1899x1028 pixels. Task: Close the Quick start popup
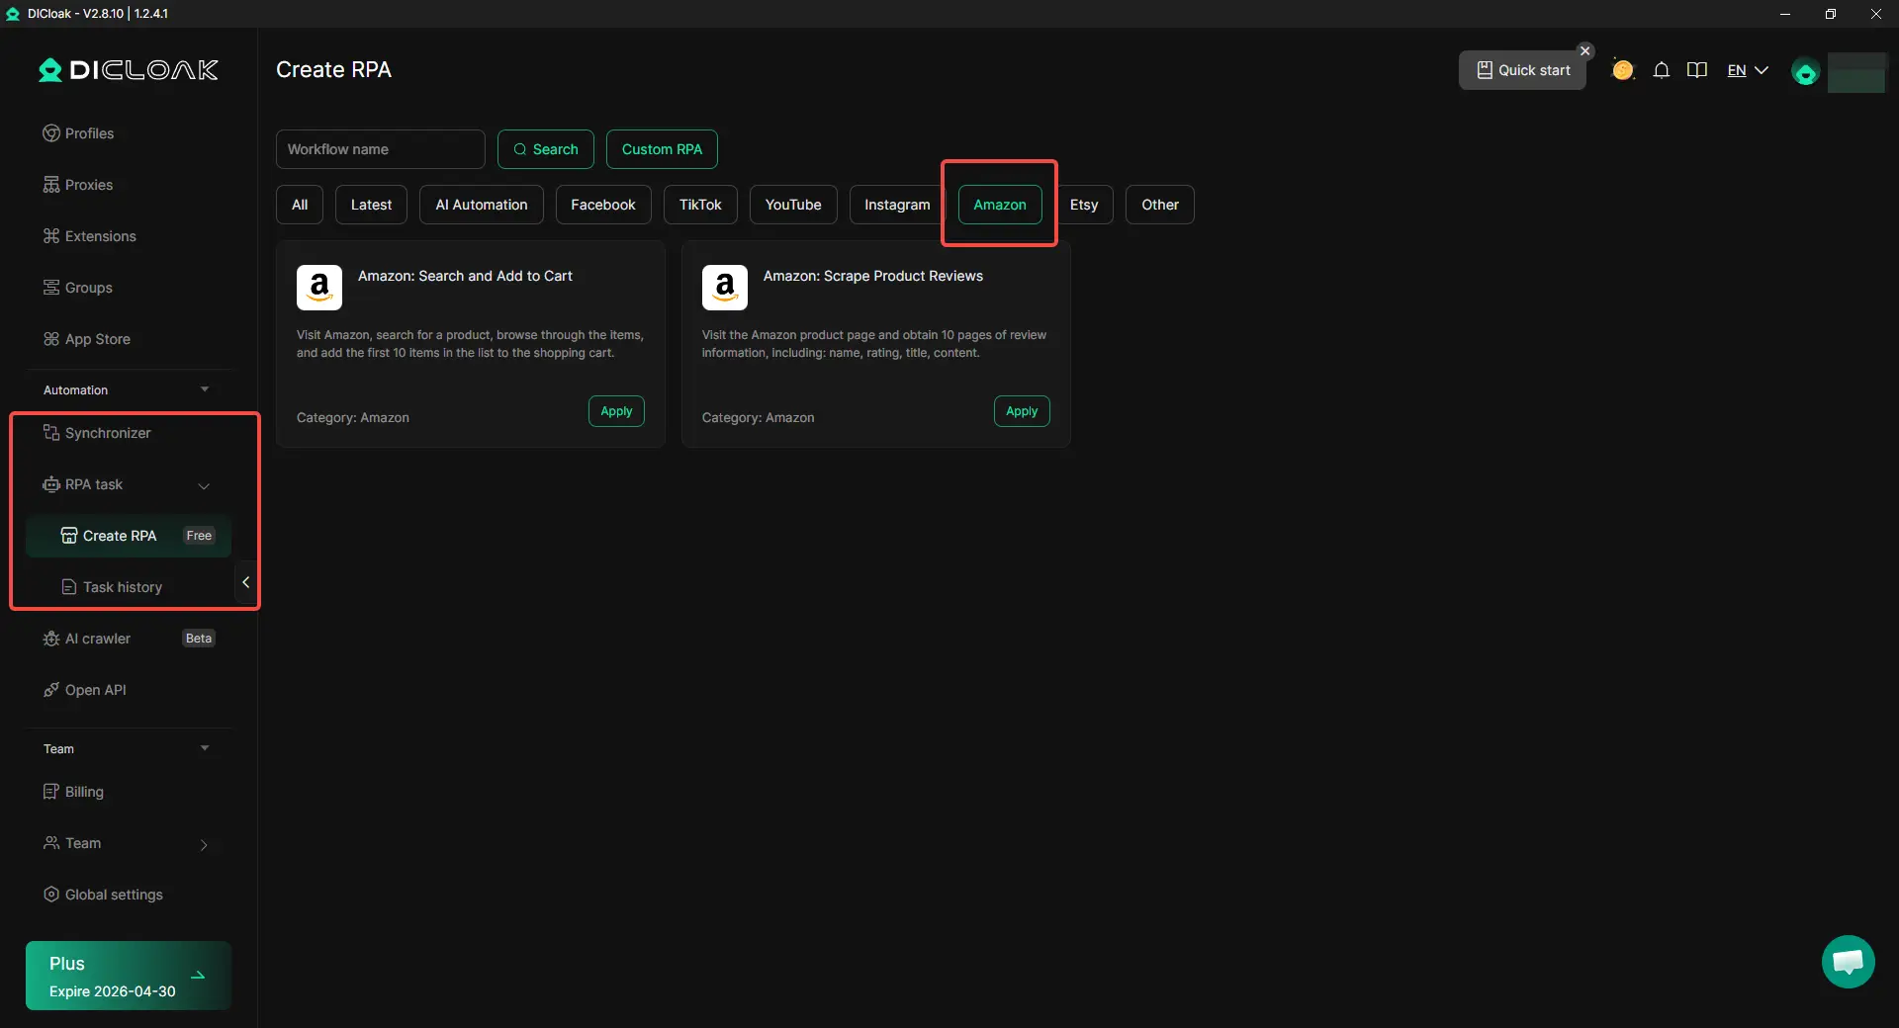[x=1585, y=50]
